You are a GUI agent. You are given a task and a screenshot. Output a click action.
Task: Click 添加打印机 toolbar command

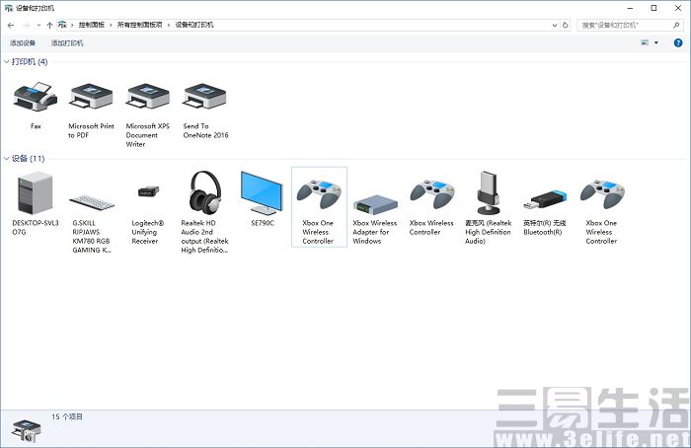(x=67, y=42)
